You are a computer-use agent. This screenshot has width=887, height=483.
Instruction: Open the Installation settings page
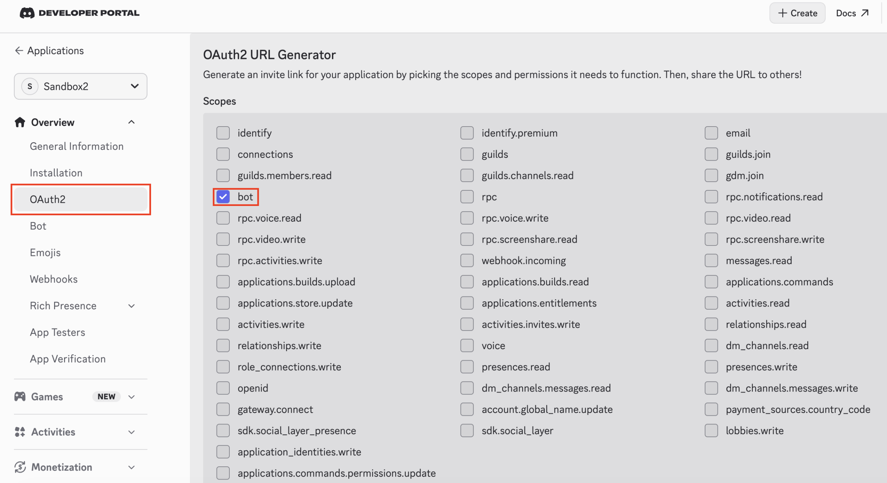click(56, 173)
